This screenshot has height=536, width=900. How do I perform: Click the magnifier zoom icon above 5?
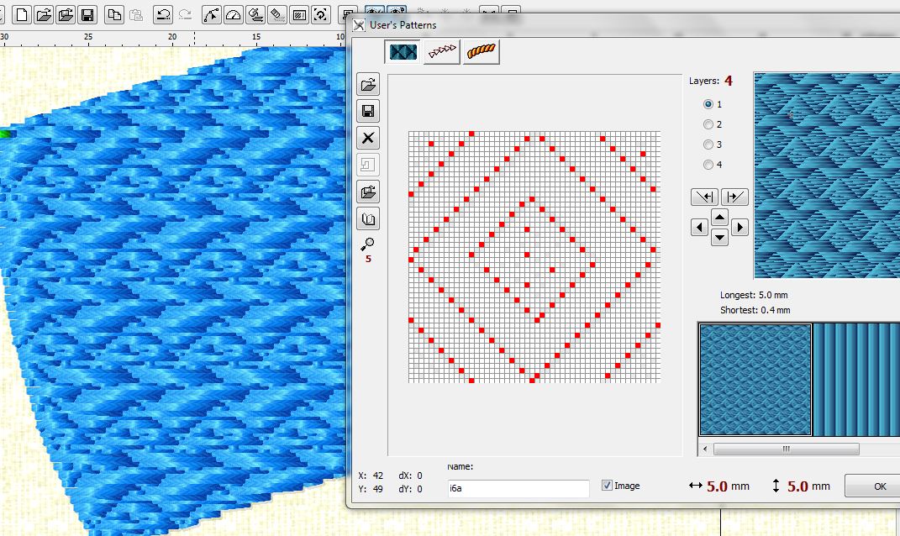(367, 244)
